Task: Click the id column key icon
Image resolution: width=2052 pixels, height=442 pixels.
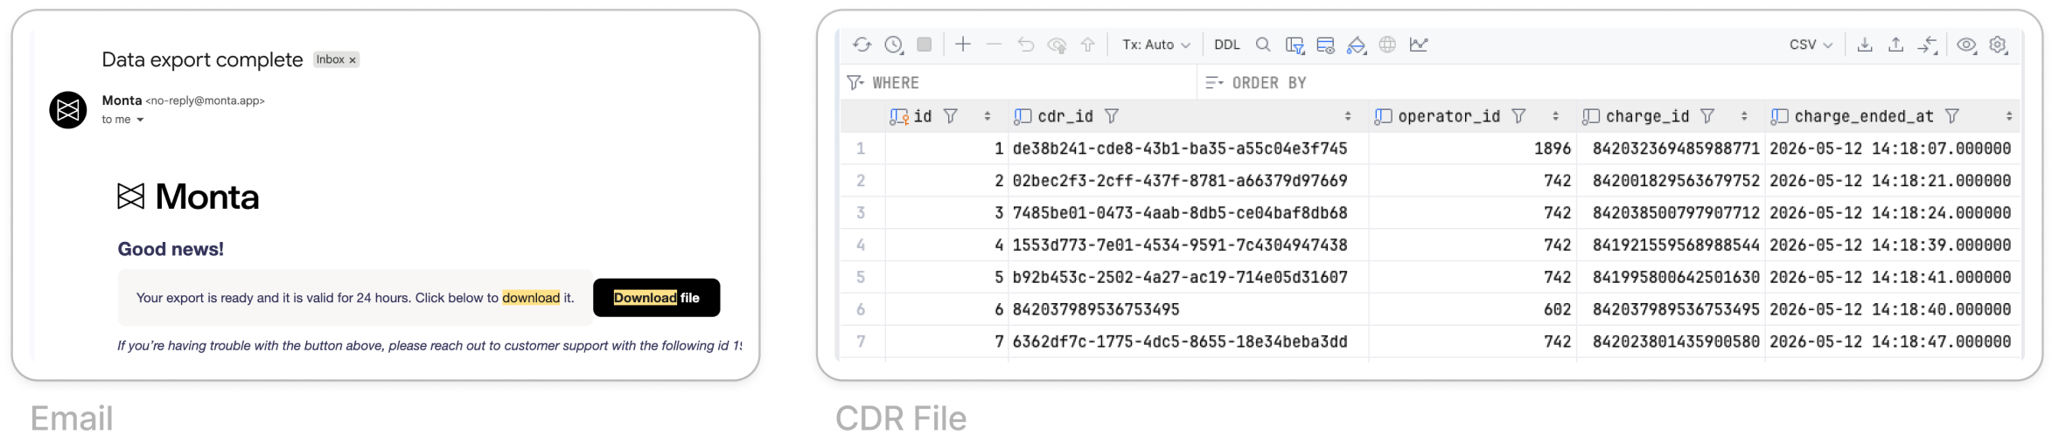Action: coord(898,116)
